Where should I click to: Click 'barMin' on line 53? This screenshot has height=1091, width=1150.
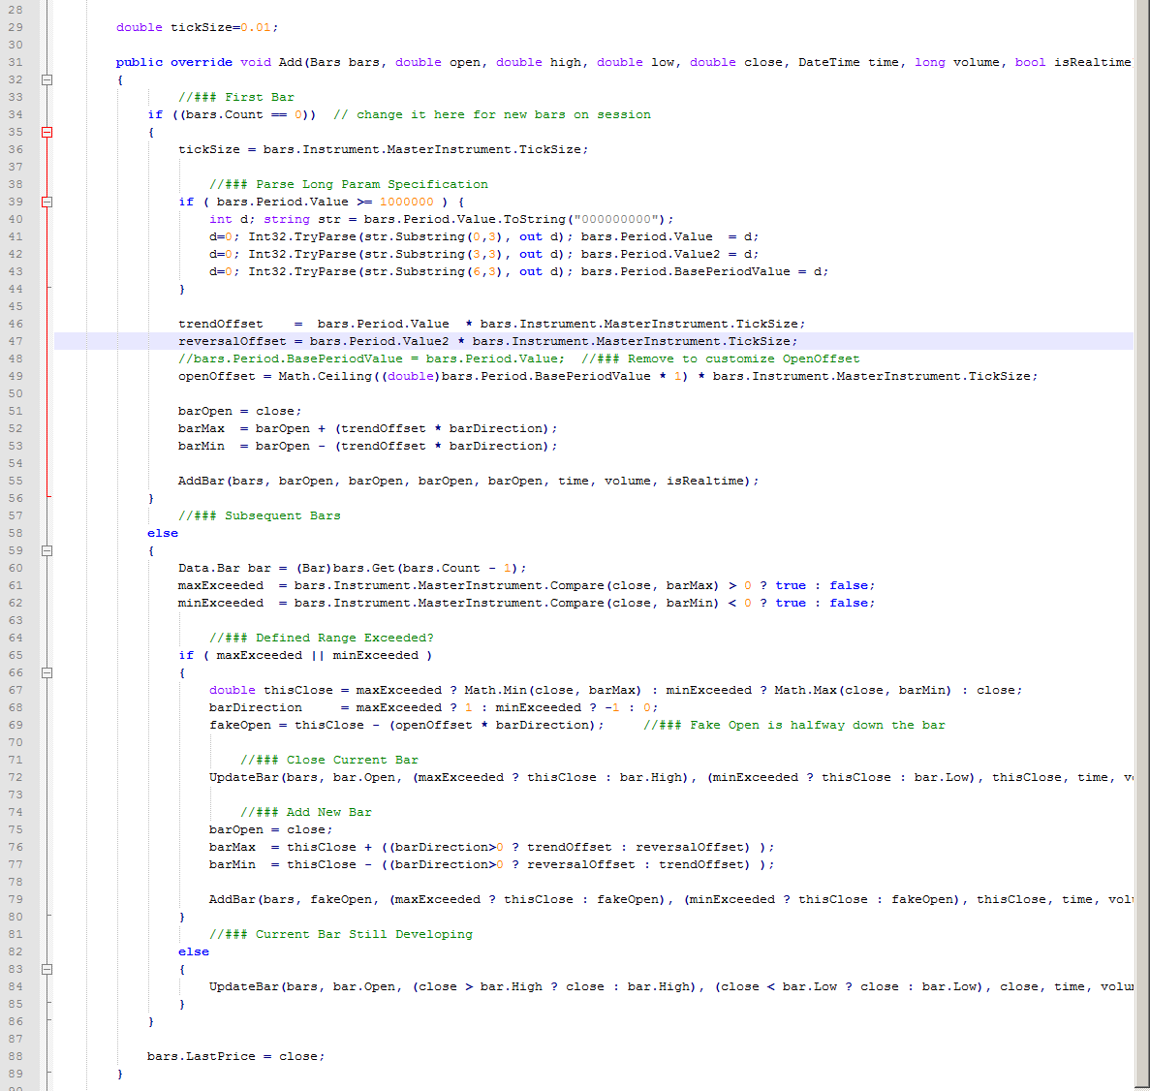point(202,446)
